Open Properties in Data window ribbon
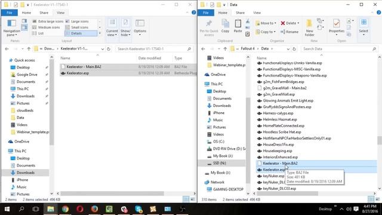Image resolution: width=382 pixels, height=215 pixels. [x=337, y=27]
